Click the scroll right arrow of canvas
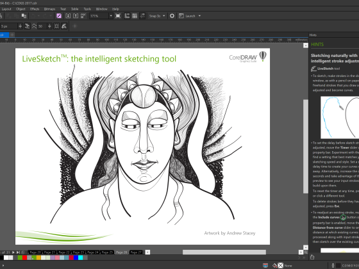359x269 pixels. tap(301, 252)
